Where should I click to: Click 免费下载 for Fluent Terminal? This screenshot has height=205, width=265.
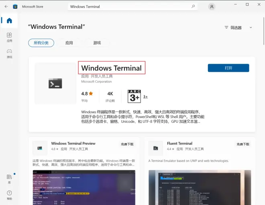click(x=243, y=144)
